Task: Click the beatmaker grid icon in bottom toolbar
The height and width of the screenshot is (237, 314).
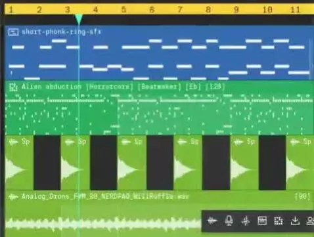Action: tap(279, 221)
